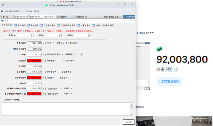Viewport: 213px width, 126px height.
Task: Click the 송장수 input field
Action: pos(52,36)
